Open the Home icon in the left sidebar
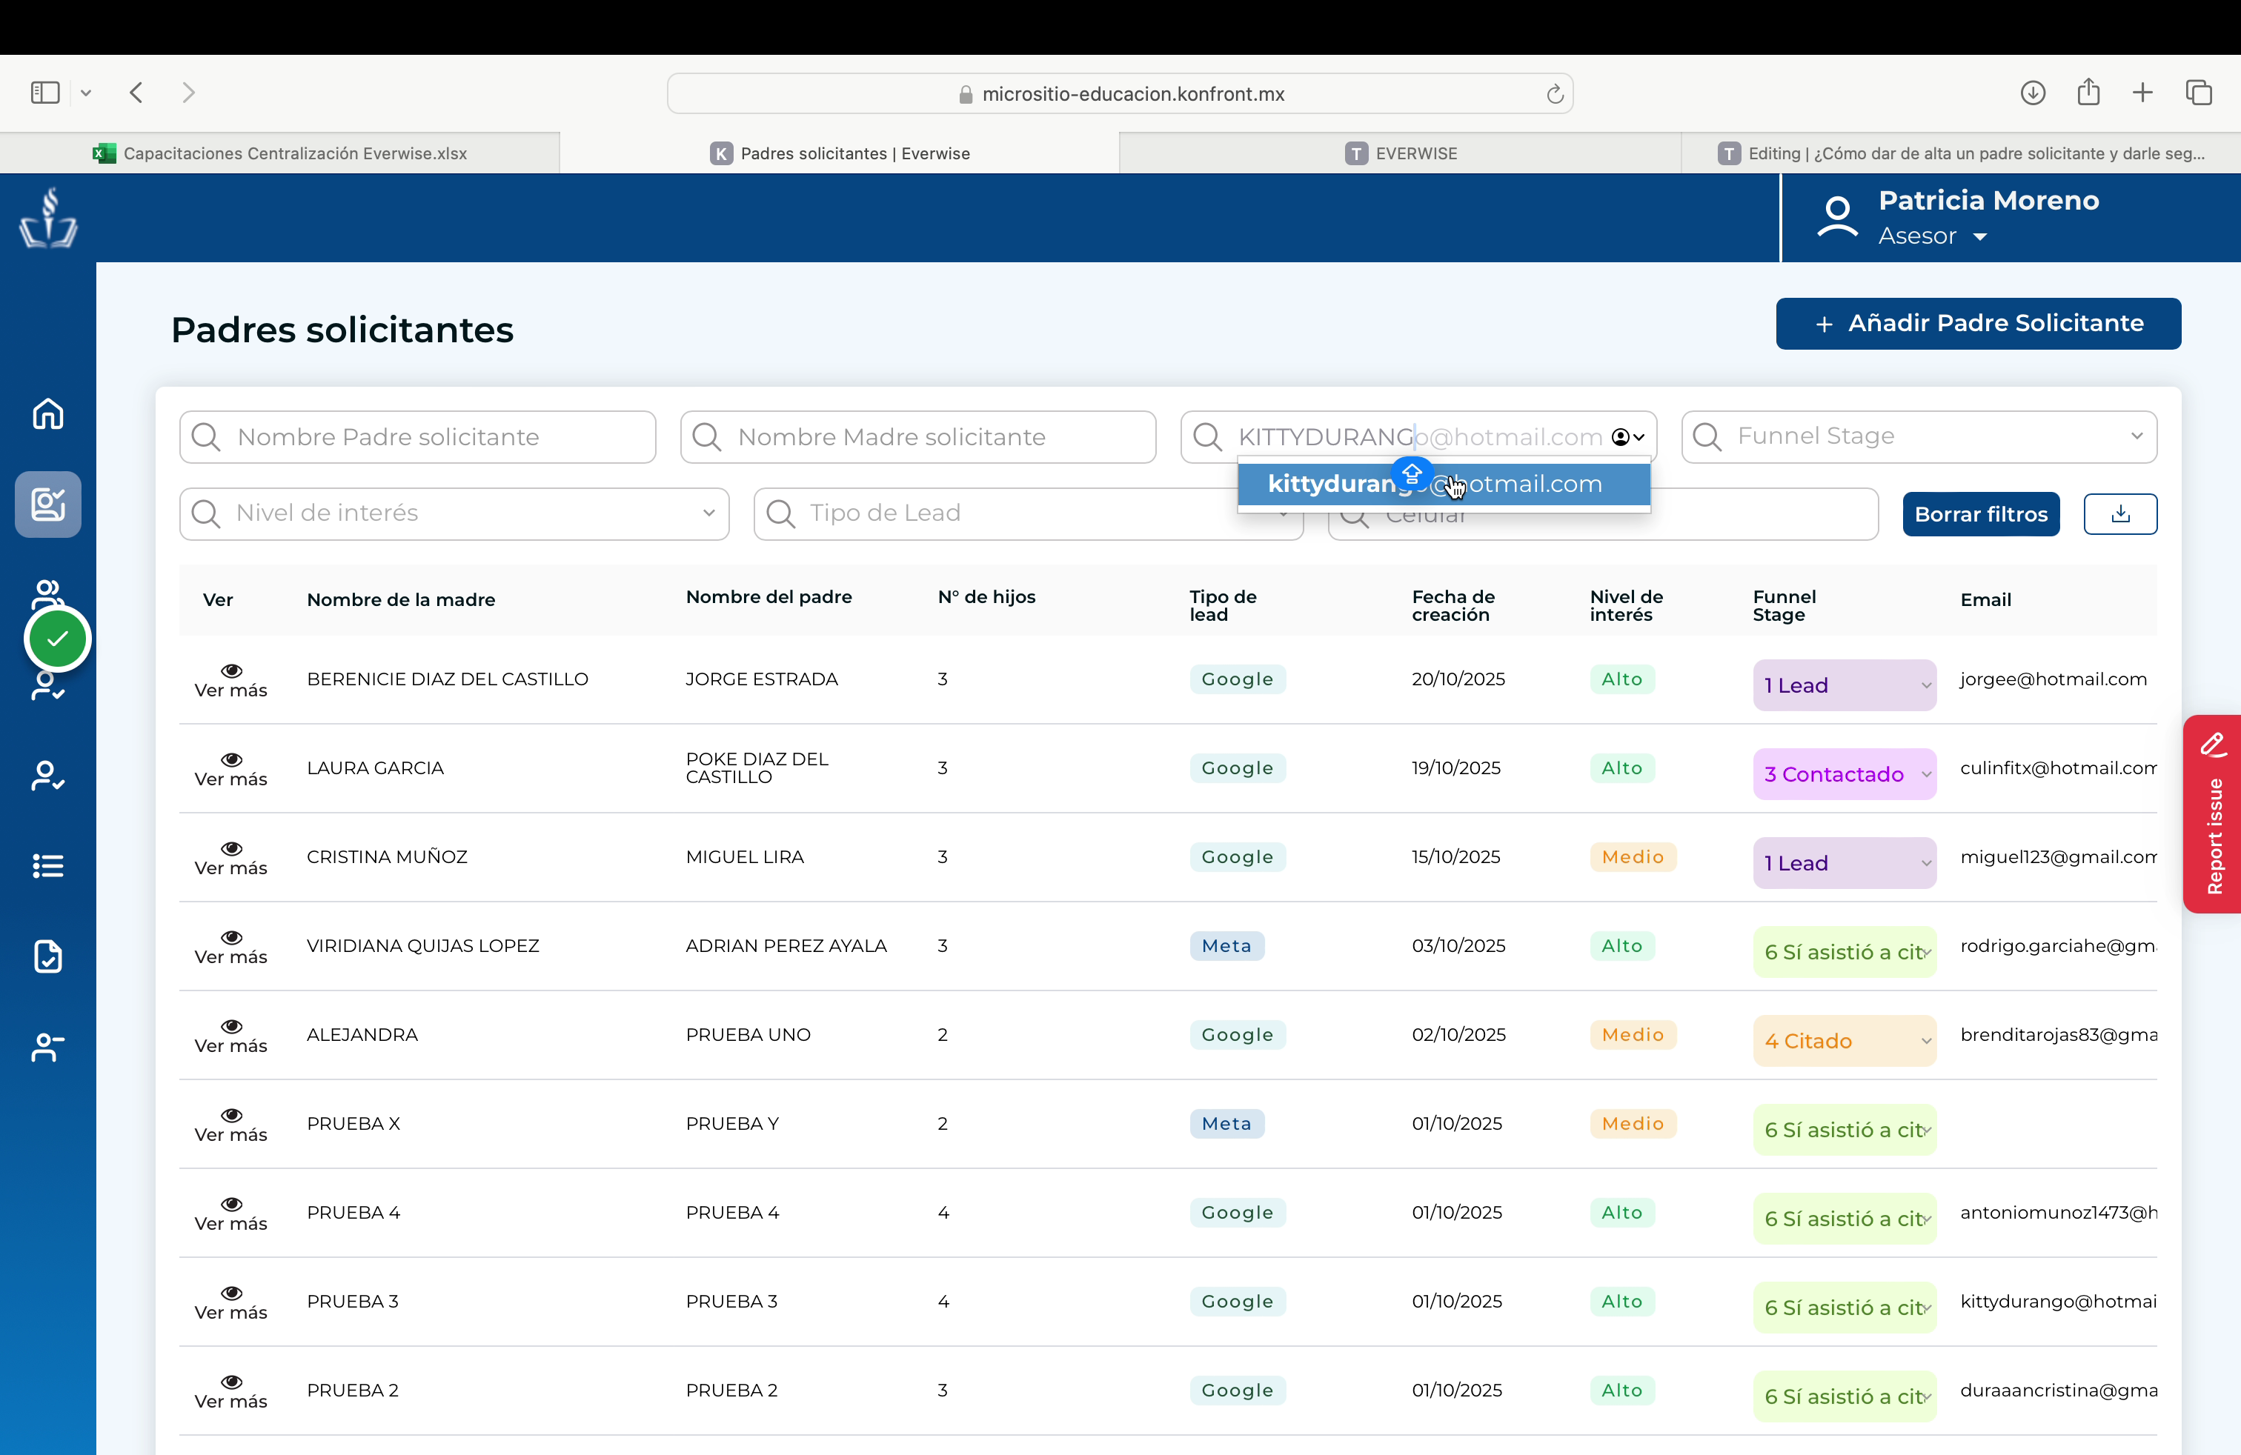2241x1455 pixels. click(x=48, y=413)
